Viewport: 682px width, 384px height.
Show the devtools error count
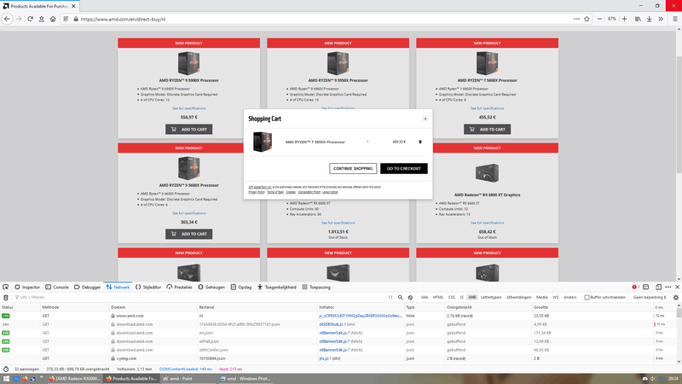pyautogui.click(x=635, y=288)
